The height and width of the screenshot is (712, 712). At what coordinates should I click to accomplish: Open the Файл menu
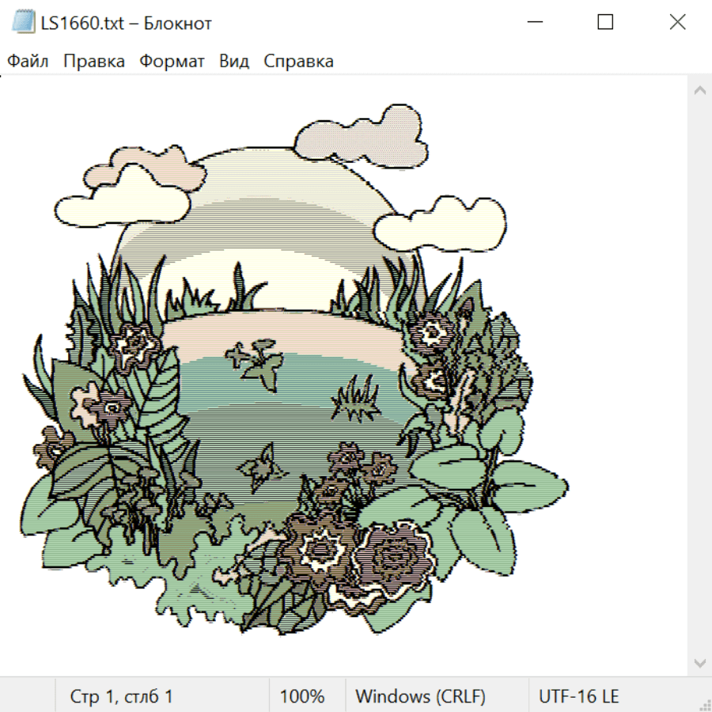coord(28,61)
